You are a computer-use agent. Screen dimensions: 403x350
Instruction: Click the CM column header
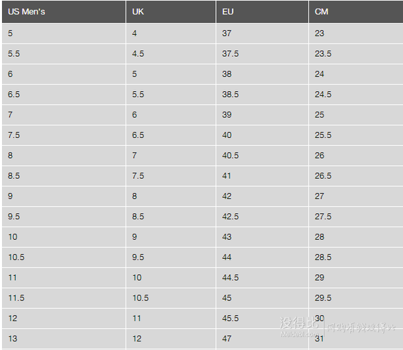click(x=356, y=12)
